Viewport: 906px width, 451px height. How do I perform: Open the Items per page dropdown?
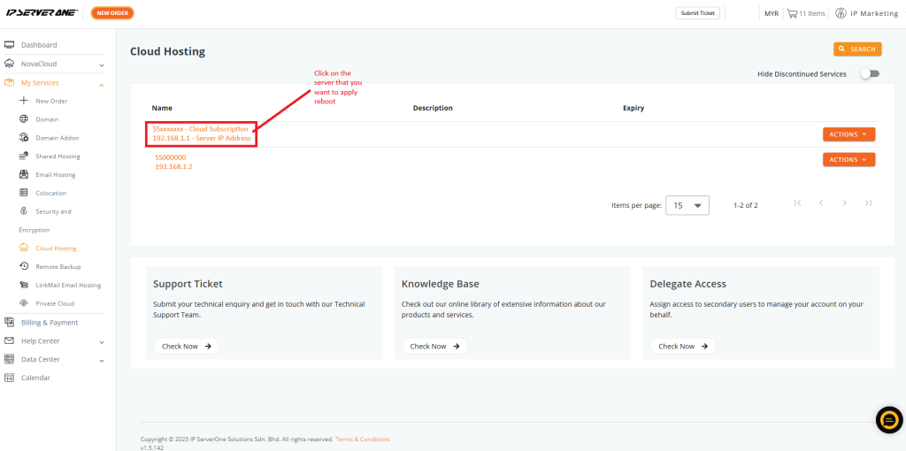[x=687, y=205]
